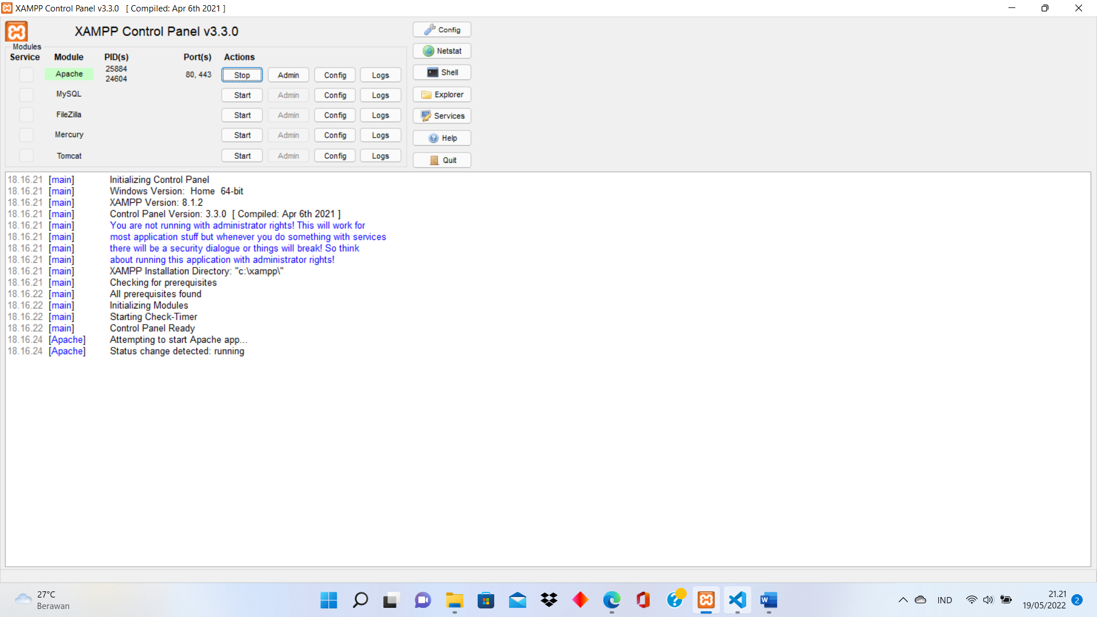The height and width of the screenshot is (617, 1097).
Task: Enable Apache as a Windows service
Action: (x=26, y=74)
